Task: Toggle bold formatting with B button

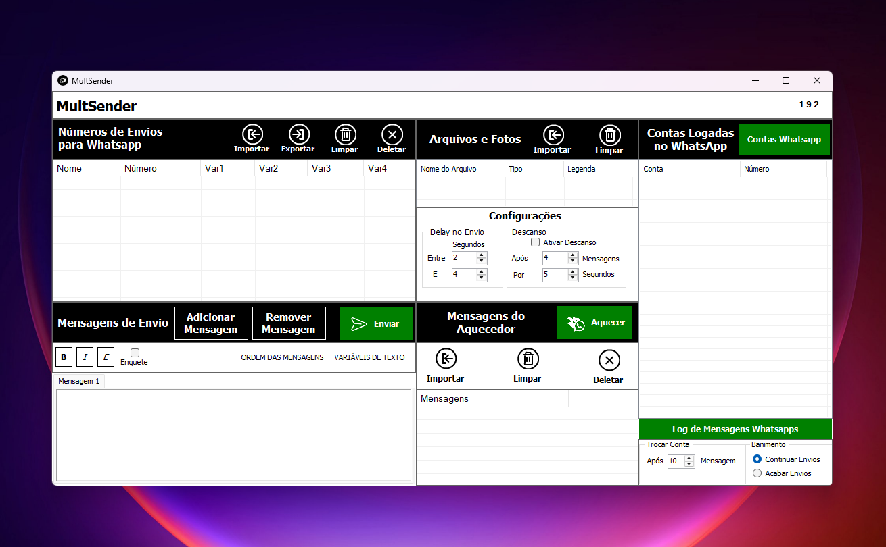Action: pos(64,357)
